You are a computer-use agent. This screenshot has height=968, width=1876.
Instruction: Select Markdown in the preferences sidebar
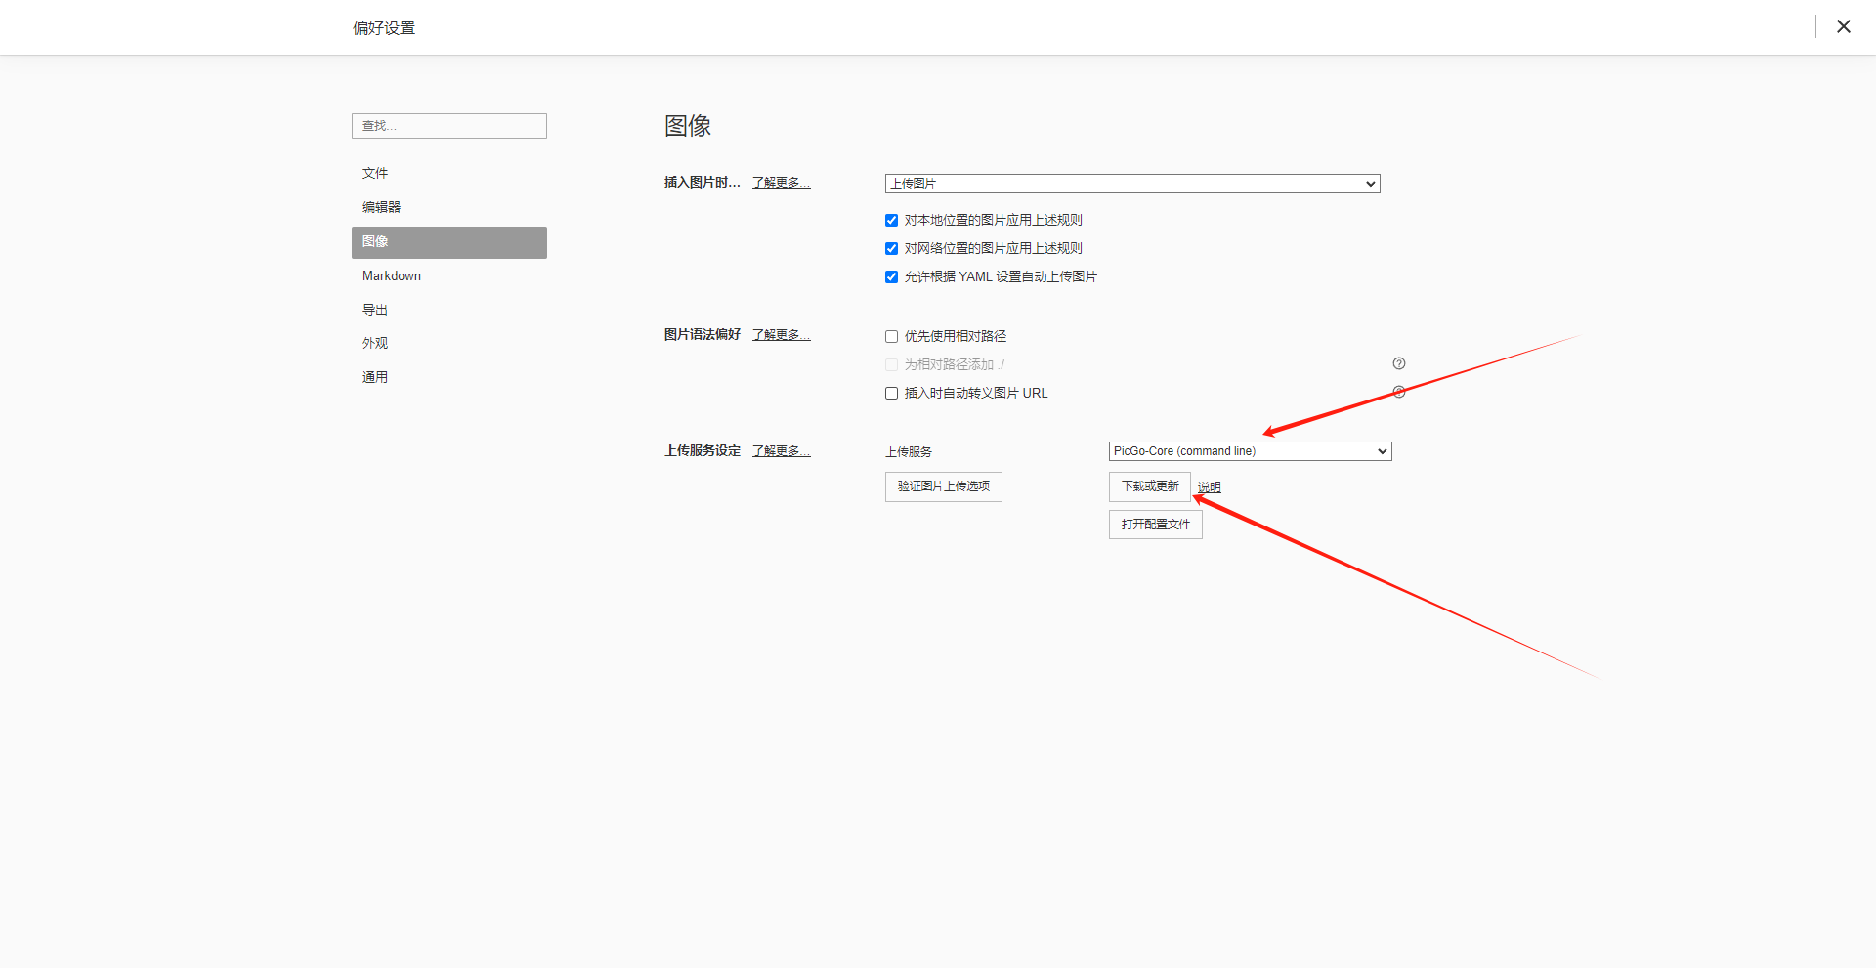(392, 275)
